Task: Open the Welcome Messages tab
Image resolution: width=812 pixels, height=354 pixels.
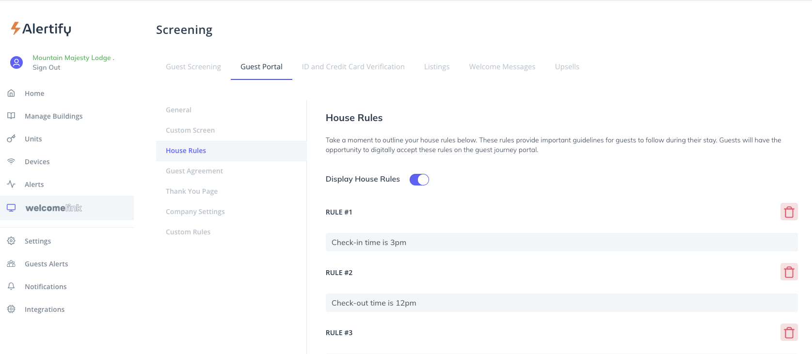Action: [x=502, y=67]
